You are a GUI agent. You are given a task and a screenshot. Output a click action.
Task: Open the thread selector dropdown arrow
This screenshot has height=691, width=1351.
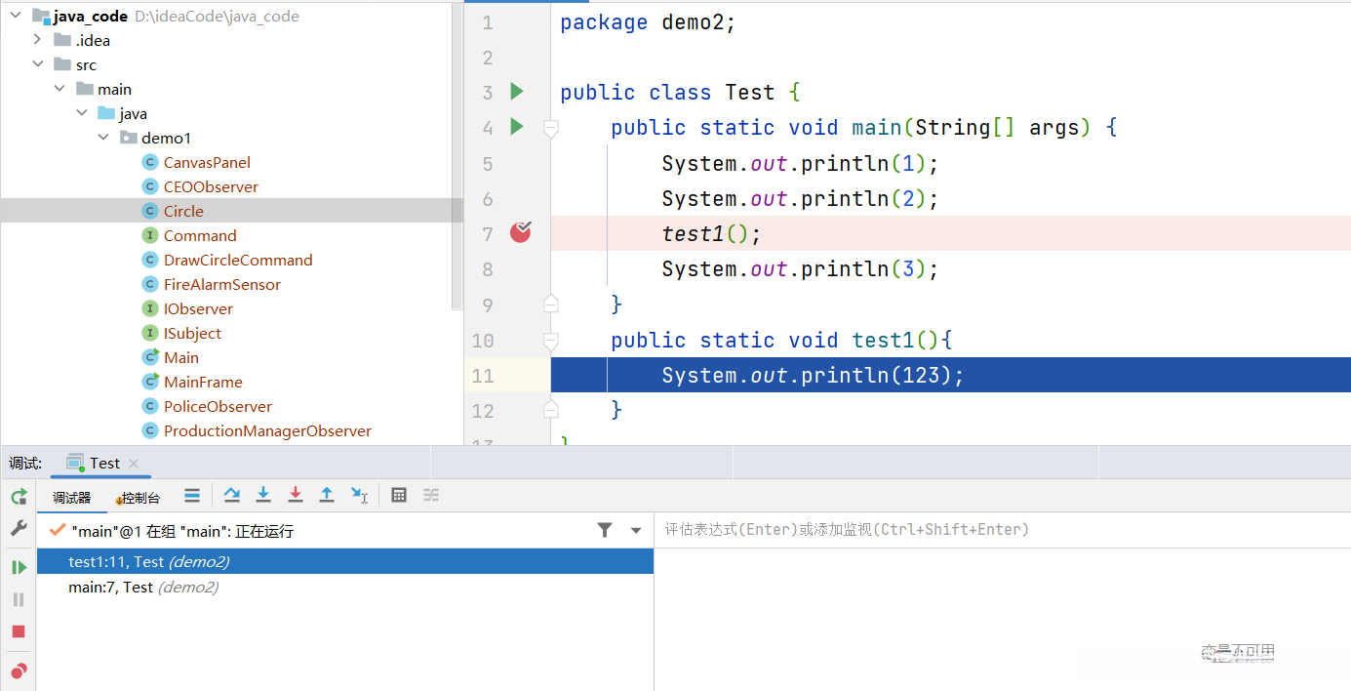pos(636,530)
